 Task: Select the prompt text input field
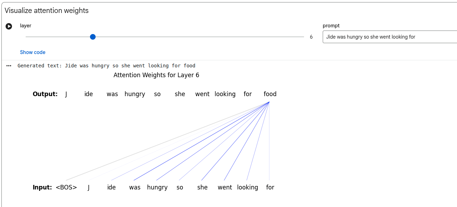point(387,36)
